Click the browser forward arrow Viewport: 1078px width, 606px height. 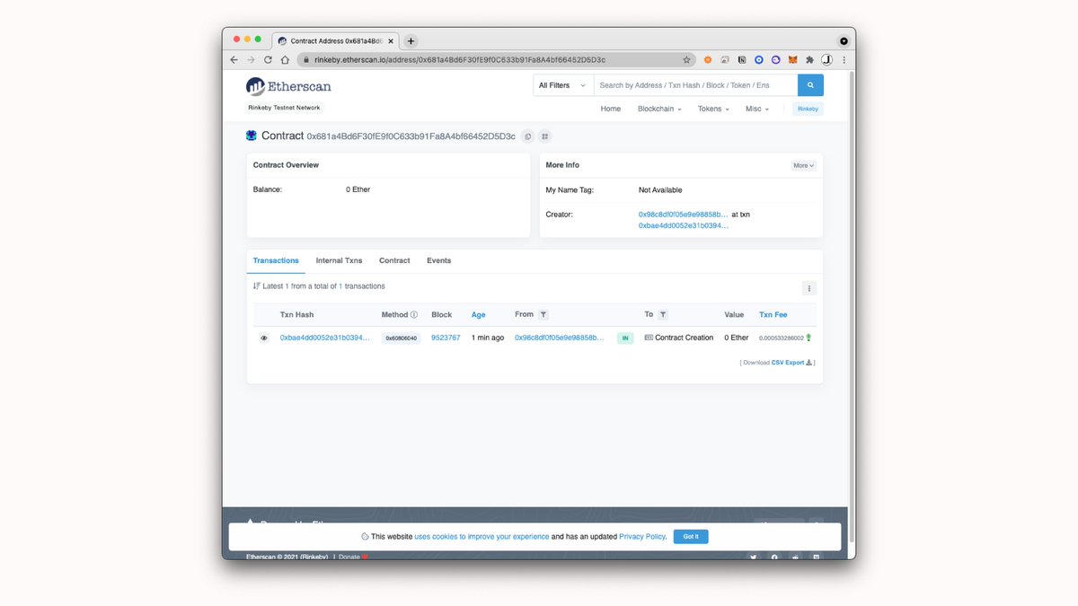pyautogui.click(x=251, y=60)
